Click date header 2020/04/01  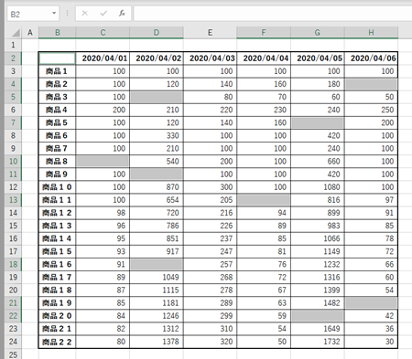tap(103, 58)
